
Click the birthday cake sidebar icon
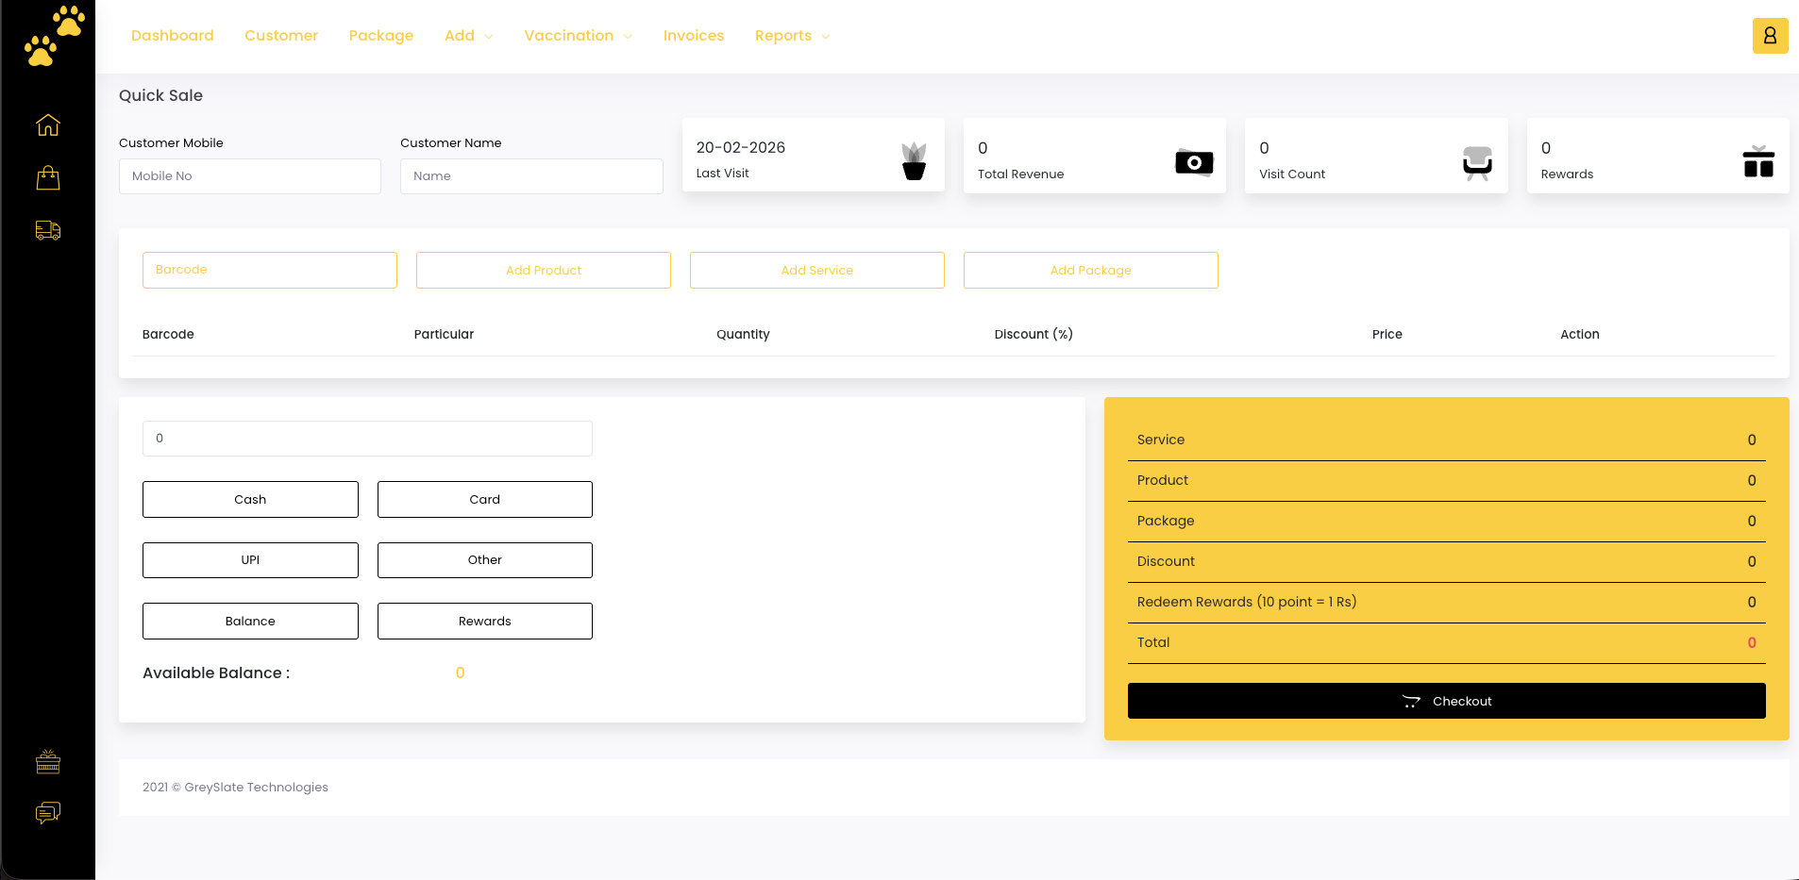[48, 761]
